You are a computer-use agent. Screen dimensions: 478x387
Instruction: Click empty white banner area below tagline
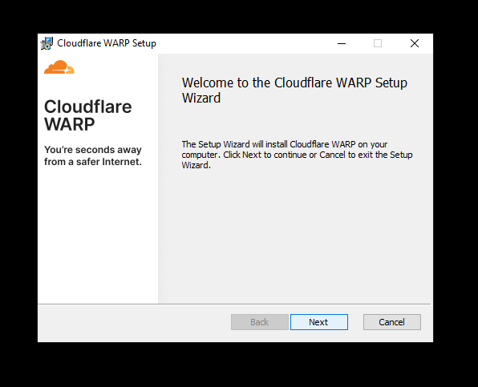tap(98, 235)
